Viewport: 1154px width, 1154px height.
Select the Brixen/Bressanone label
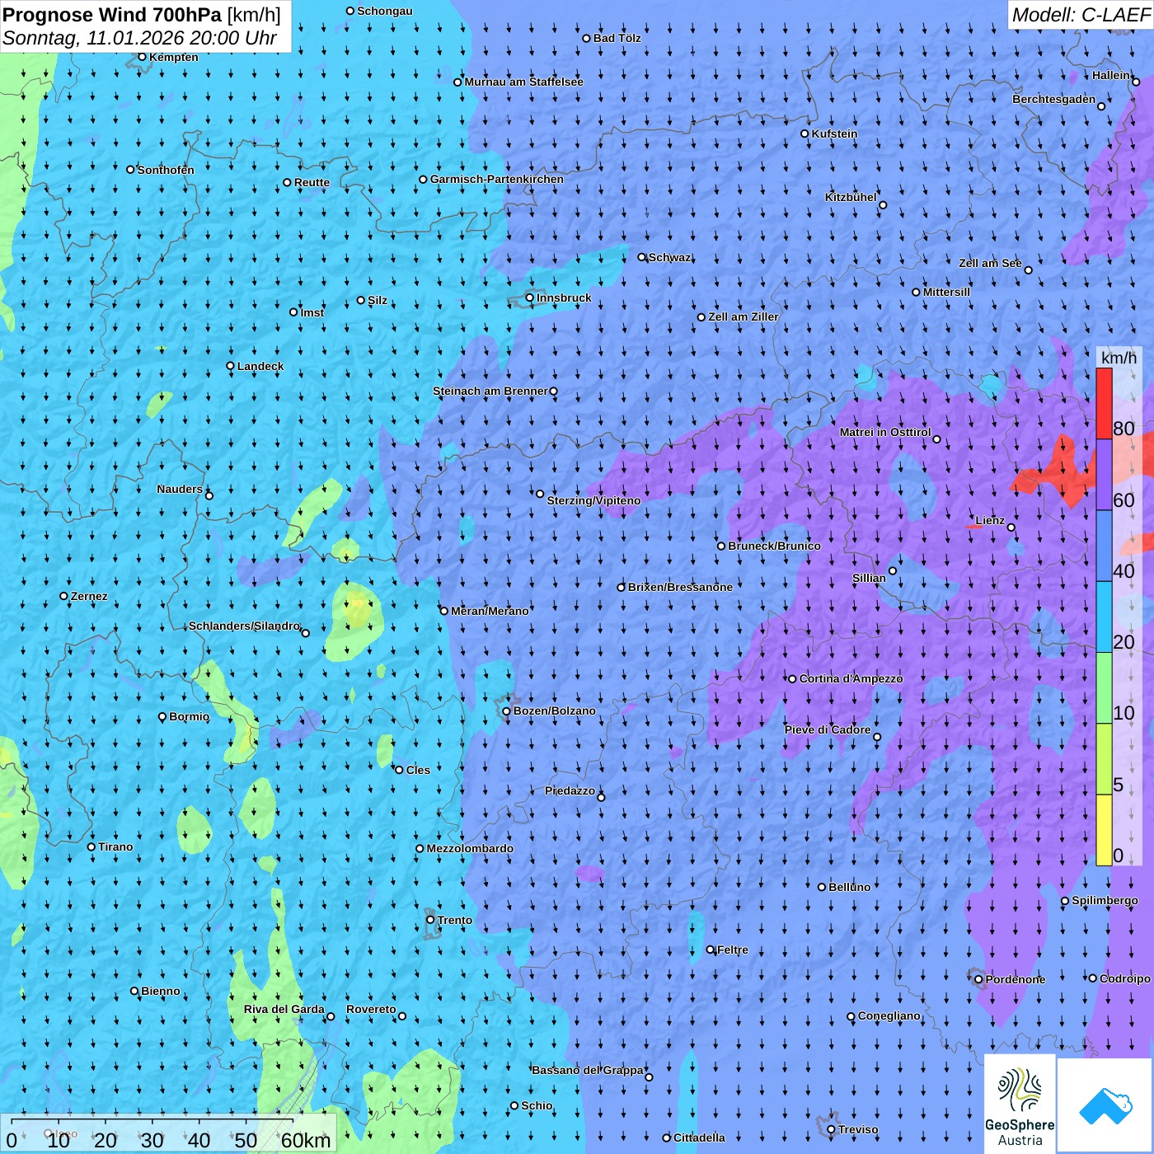click(x=680, y=587)
